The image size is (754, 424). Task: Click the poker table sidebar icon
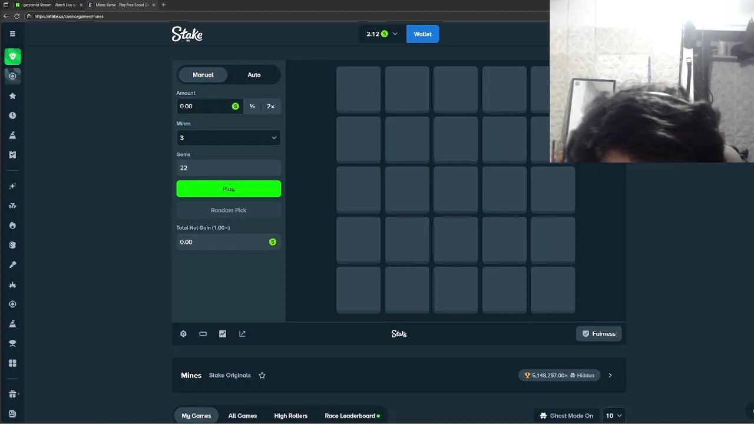[x=12, y=343]
